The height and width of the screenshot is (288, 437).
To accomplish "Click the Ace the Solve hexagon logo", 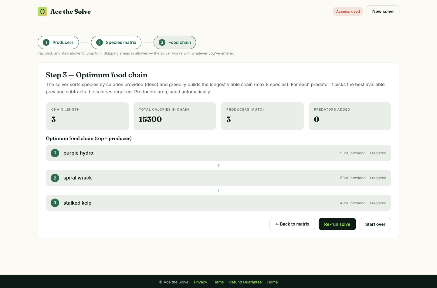I will coord(42,12).
